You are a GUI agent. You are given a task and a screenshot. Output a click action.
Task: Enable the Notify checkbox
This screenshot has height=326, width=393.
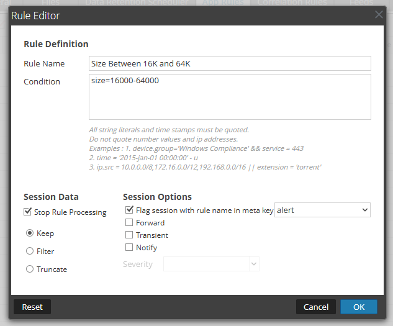130,248
